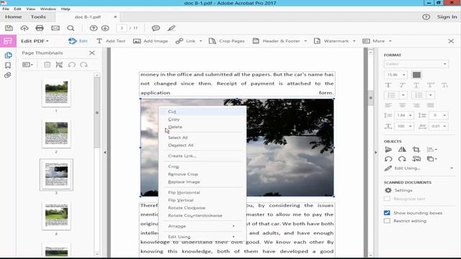Open Page Thumbnails panel icon
Screen dimensions: 461x259
click(x=8, y=55)
